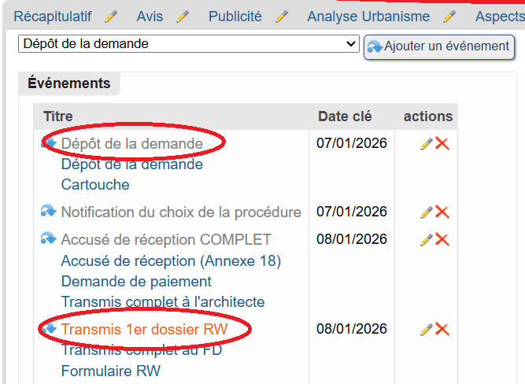Edit the Accusé de réception COMPLET event
The height and width of the screenshot is (384, 525).
(x=426, y=240)
